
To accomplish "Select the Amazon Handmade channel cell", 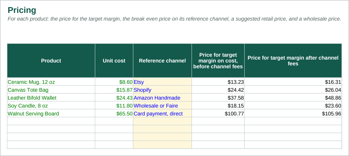I will (x=162, y=97).
